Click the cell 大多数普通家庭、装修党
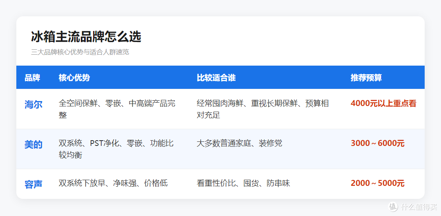This screenshot has width=441, height=216. (239, 143)
